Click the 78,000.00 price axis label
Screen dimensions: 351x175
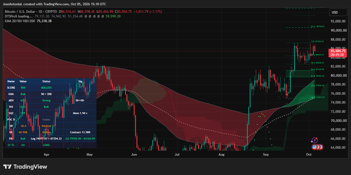338,84
